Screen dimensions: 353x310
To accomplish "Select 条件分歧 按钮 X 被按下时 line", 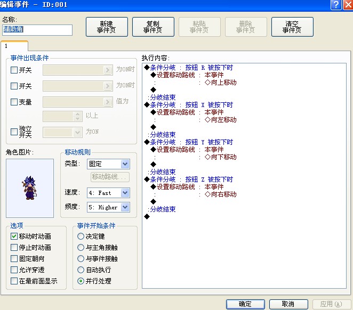I will point(188,105).
